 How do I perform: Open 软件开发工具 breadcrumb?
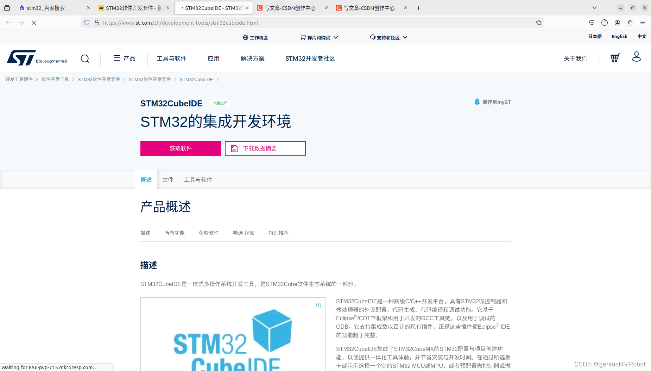(55, 80)
